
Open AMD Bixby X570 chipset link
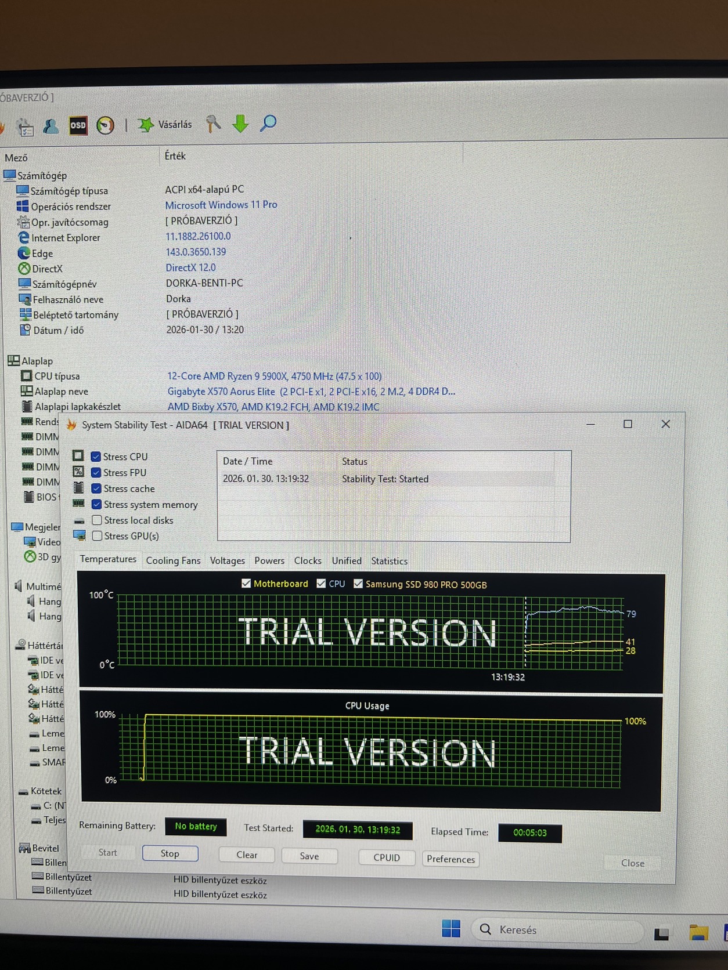(273, 407)
